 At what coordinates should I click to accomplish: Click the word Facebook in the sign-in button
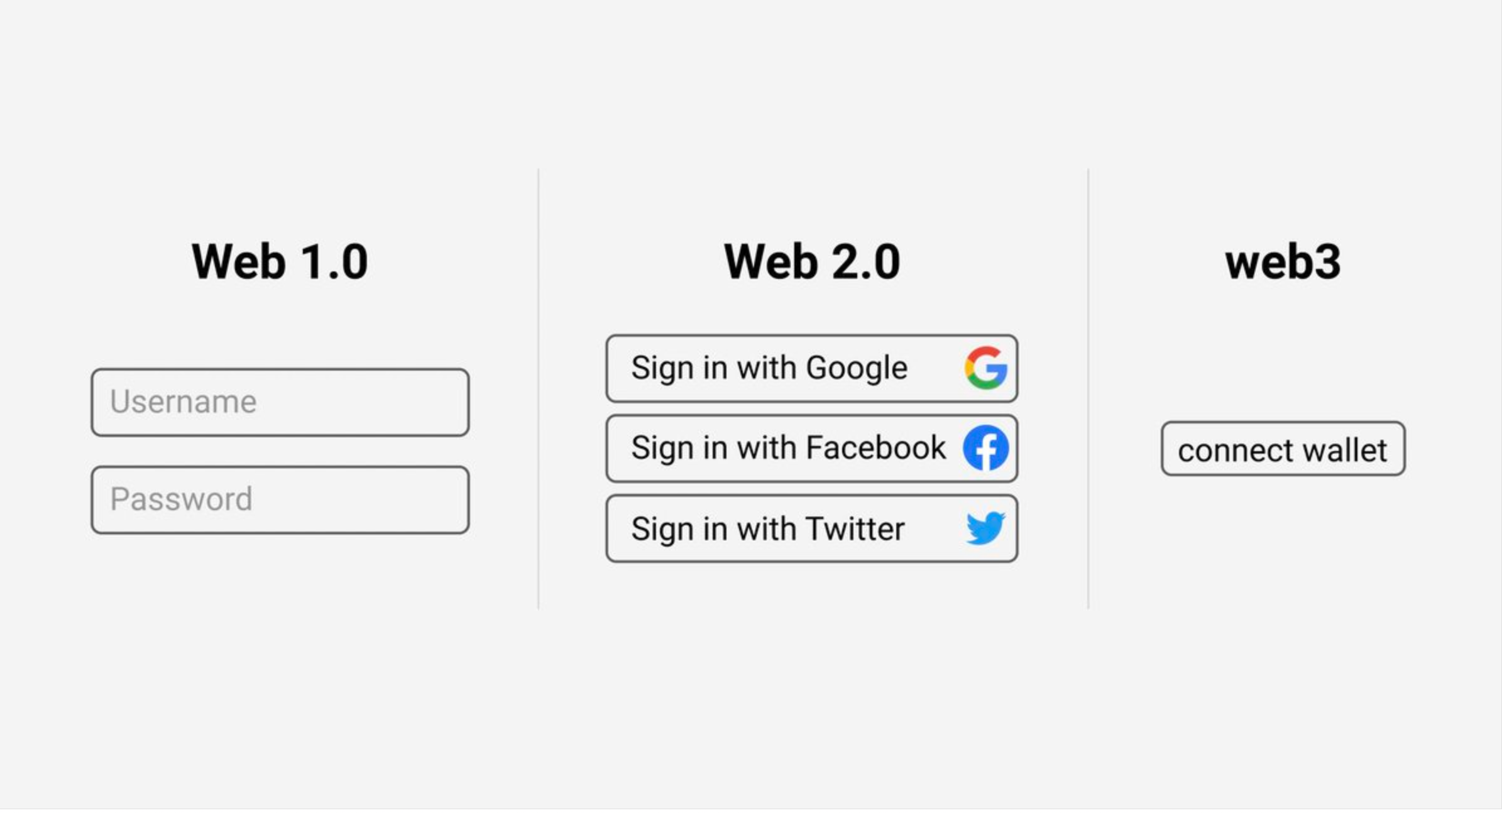coord(875,448)
